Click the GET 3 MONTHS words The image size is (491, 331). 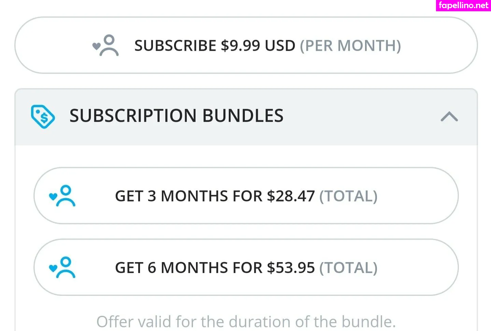click(171, 196)
